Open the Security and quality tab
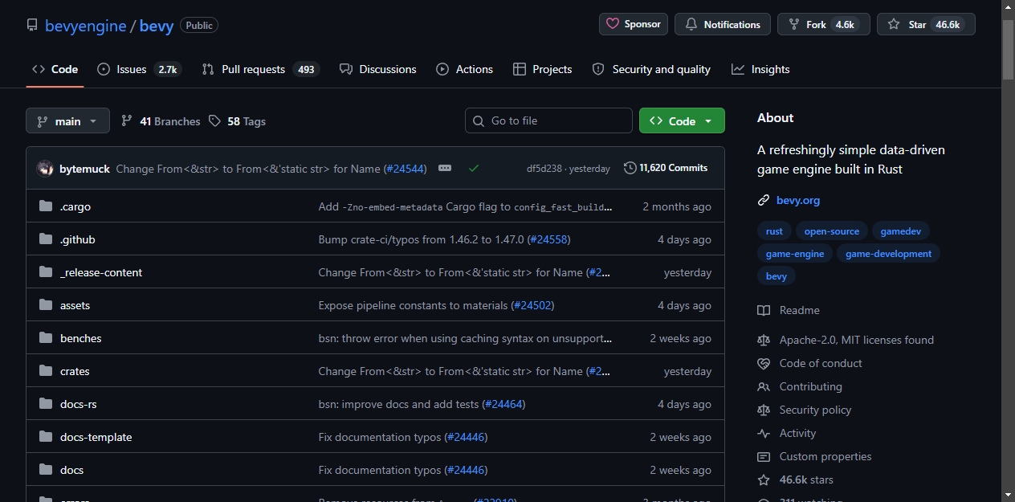Image resolution: width=1015 pixels, height=502 pixels. tap(651, 69)
